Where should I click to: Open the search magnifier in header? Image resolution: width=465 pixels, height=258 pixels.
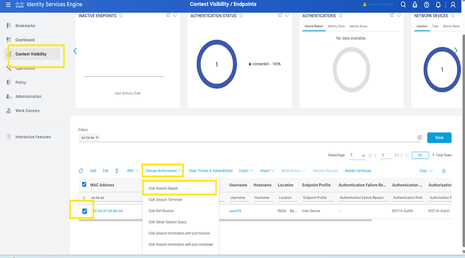click(403, 5)
